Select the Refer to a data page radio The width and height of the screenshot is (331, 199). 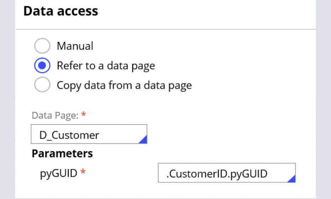point(42,66)
